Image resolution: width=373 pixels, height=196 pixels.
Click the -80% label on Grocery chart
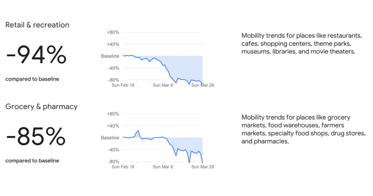[x=113, y=162]
